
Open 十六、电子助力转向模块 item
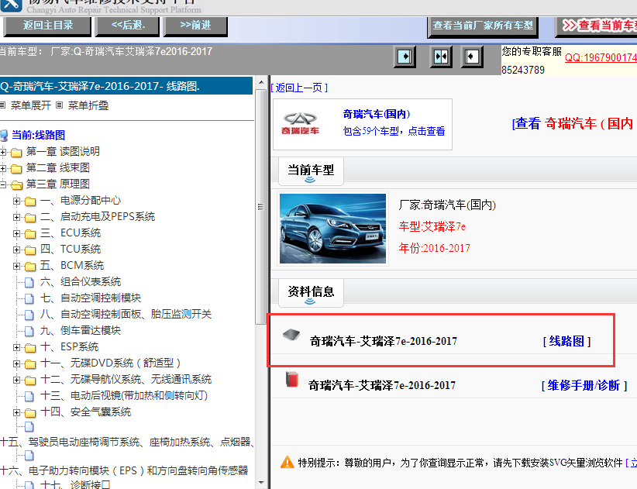pyautogui.click(x=124, y=470)
